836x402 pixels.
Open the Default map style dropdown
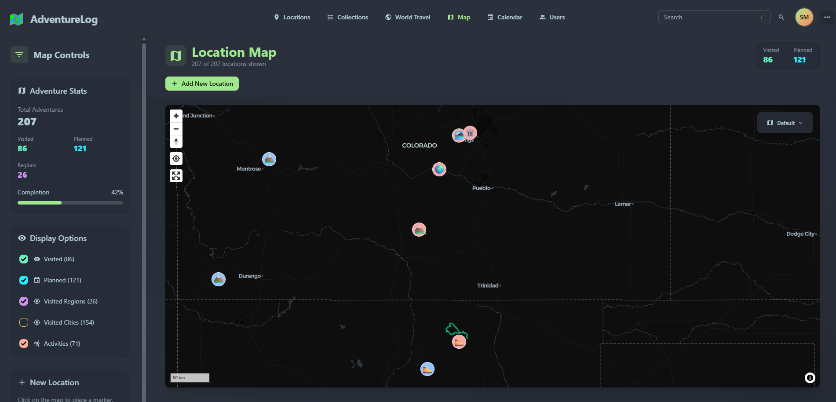[x=785, y=123]
